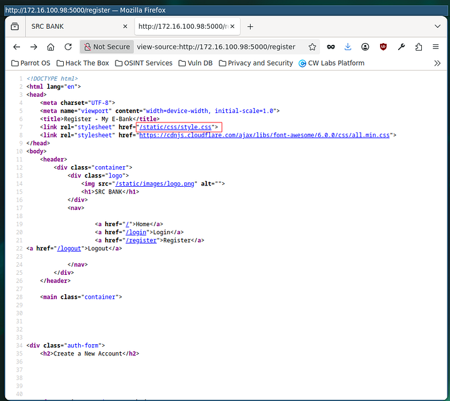Reload the current page
450x401 pixels.
coord(68,47)
